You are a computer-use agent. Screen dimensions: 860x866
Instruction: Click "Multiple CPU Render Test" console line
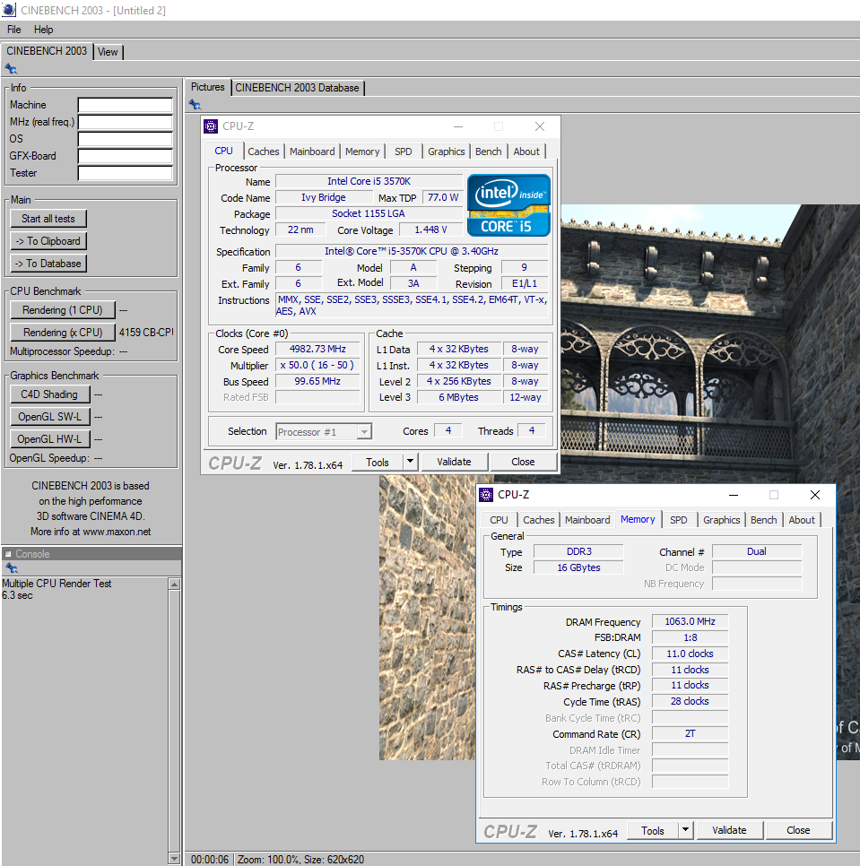tap(56, 584)
